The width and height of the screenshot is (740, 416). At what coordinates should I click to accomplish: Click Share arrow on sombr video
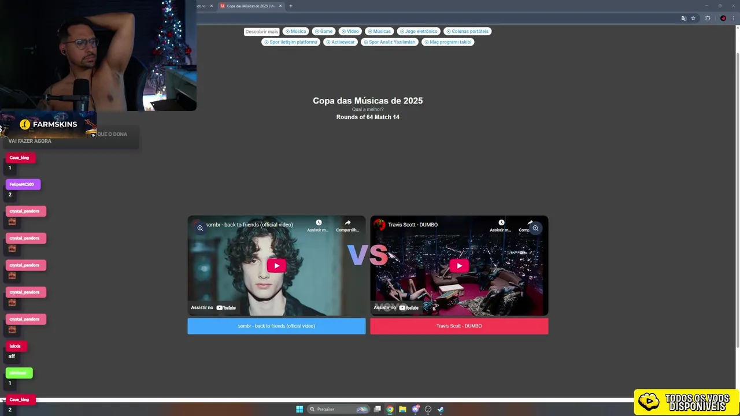tap(347, 222)
